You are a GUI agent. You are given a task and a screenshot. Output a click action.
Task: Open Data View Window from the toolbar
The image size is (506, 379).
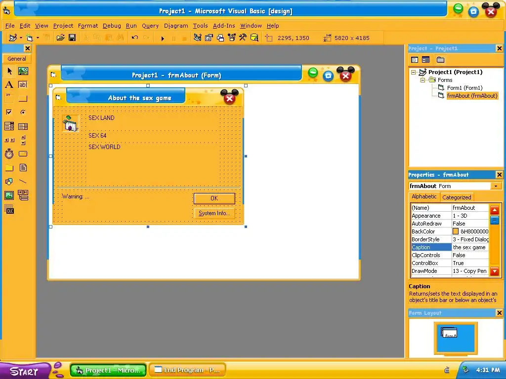[254, 38]
